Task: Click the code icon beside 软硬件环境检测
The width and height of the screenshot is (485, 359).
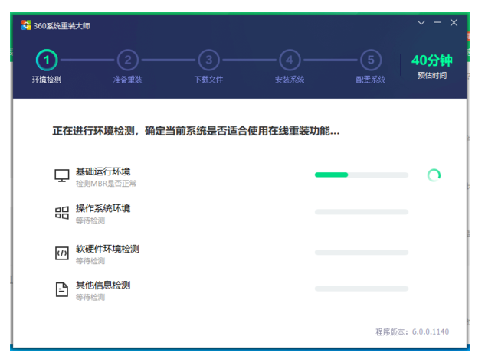Action: 62,253
